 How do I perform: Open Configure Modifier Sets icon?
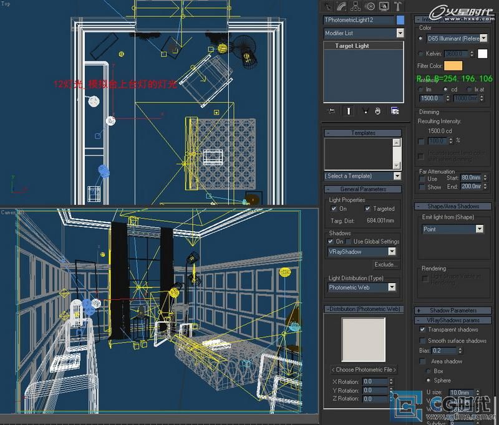click(x=395, y=111)
